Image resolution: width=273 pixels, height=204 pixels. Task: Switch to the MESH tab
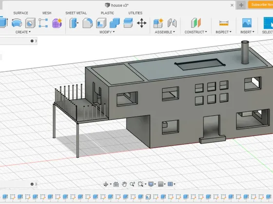[x=47, y=13]
